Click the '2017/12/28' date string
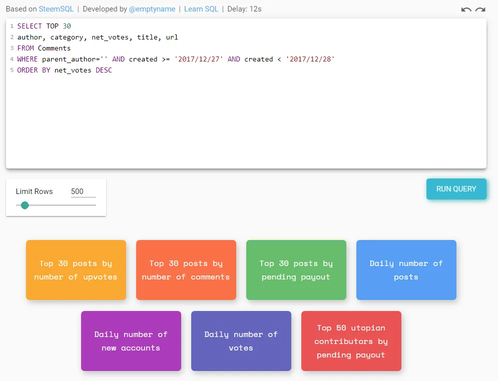 point(310,59)
